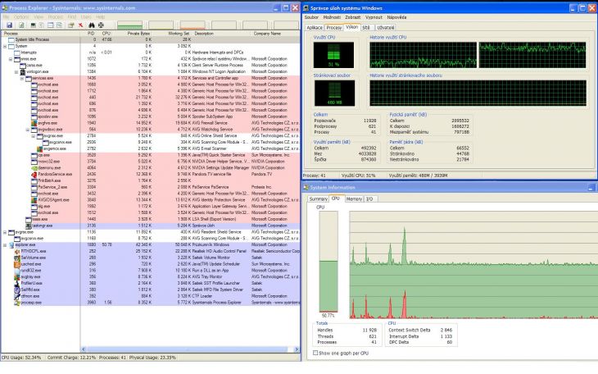Click the jusched.exe Java icon
The height and width of the screenshot is (374, 598).
tap(17, 264)
